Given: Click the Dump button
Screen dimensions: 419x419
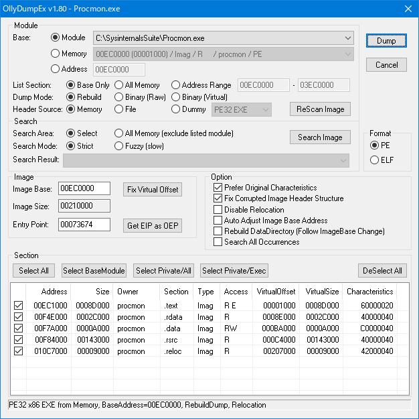Looking at the screenshot, I should coord(386,41).
